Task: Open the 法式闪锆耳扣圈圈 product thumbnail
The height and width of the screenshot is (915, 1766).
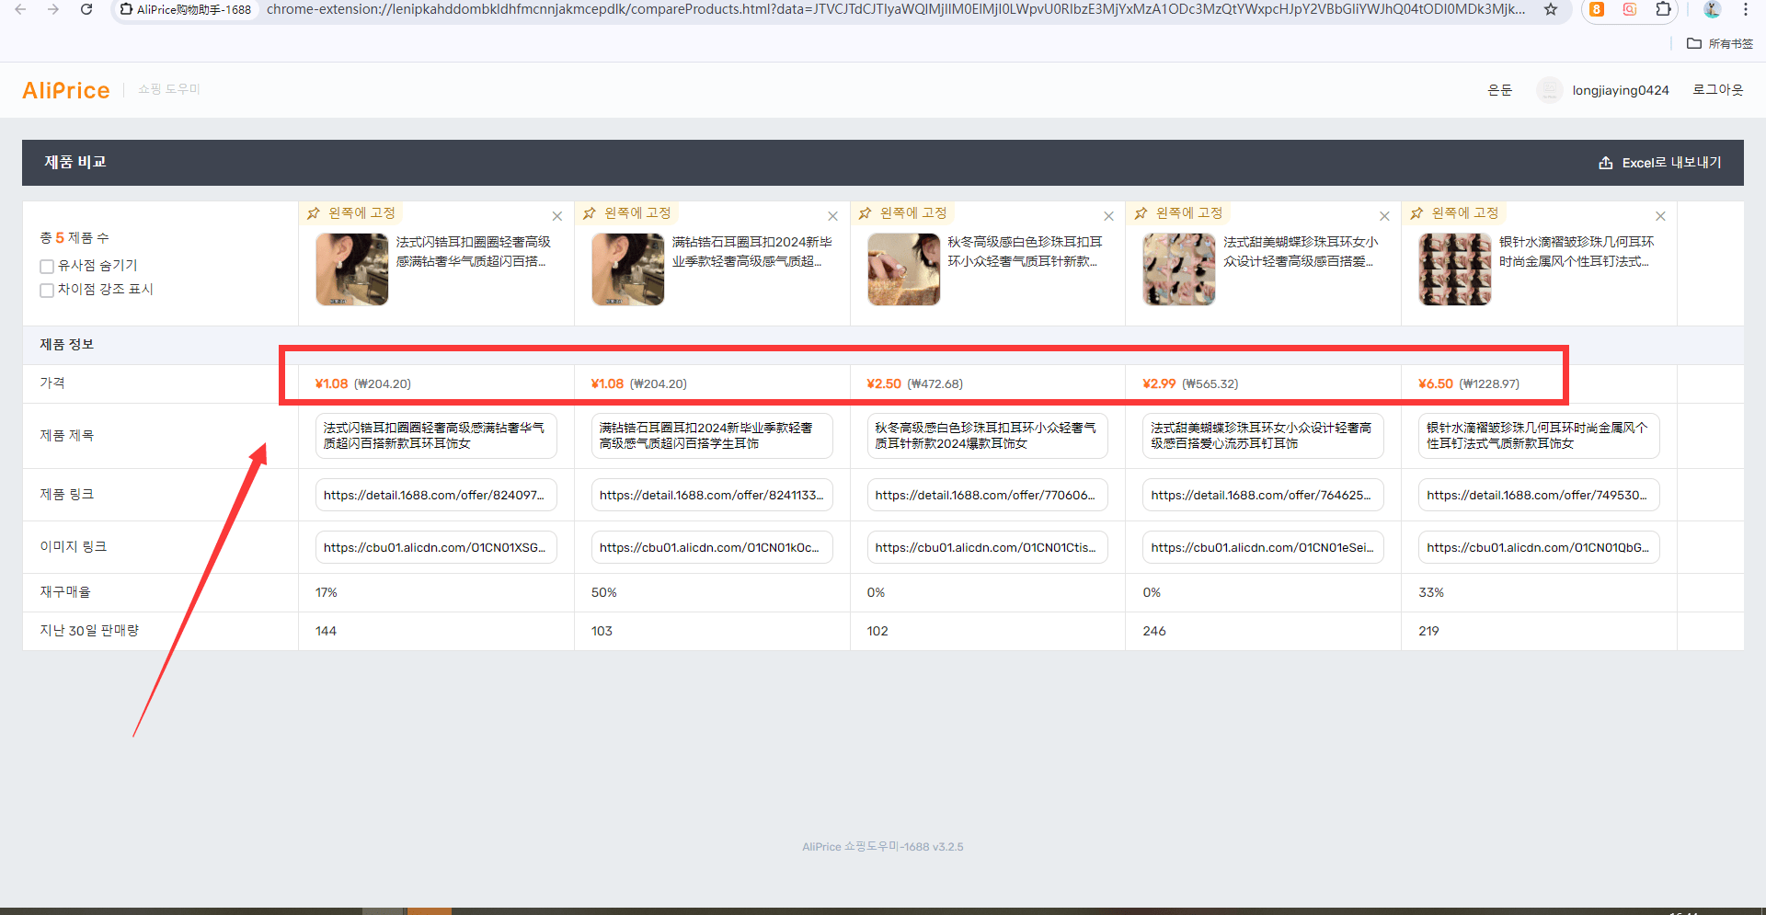Action: [352, 269]
